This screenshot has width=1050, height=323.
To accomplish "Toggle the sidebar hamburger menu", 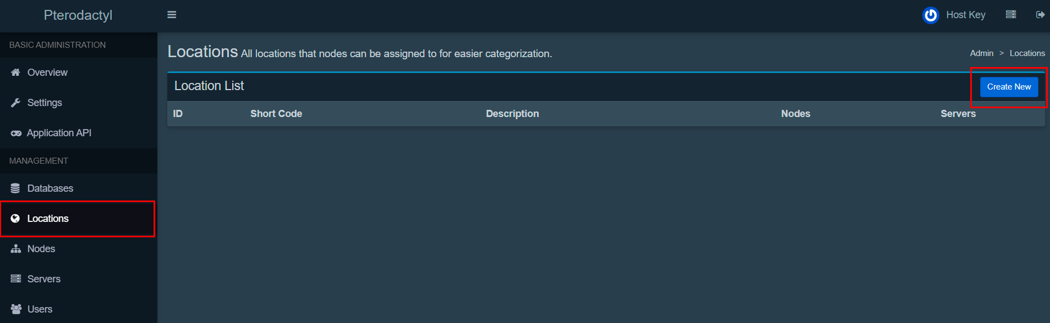I will point(172,15).
